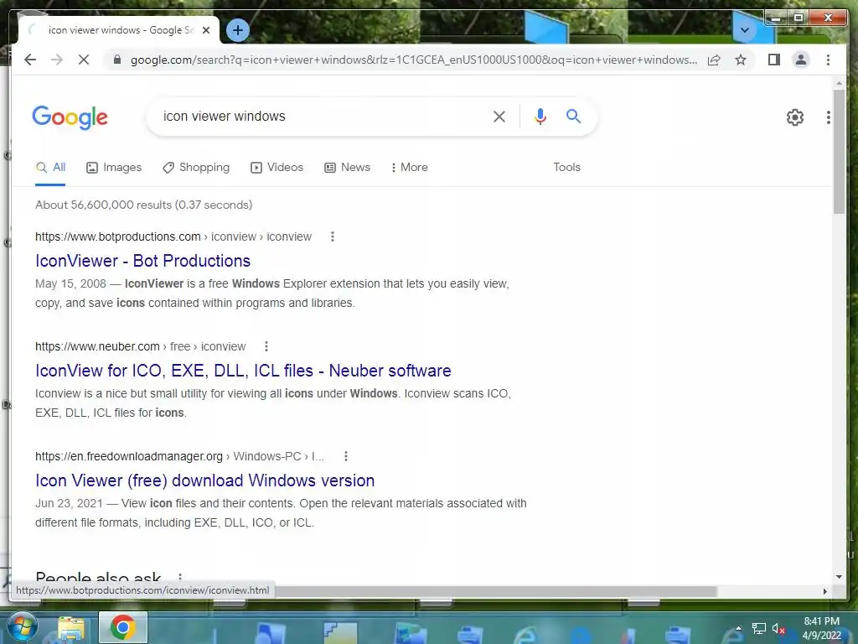Image resolution: width=858 pixels, height=644 pixels.
Task: Click the scrollbar up arrow
Action: coord(840,83)
